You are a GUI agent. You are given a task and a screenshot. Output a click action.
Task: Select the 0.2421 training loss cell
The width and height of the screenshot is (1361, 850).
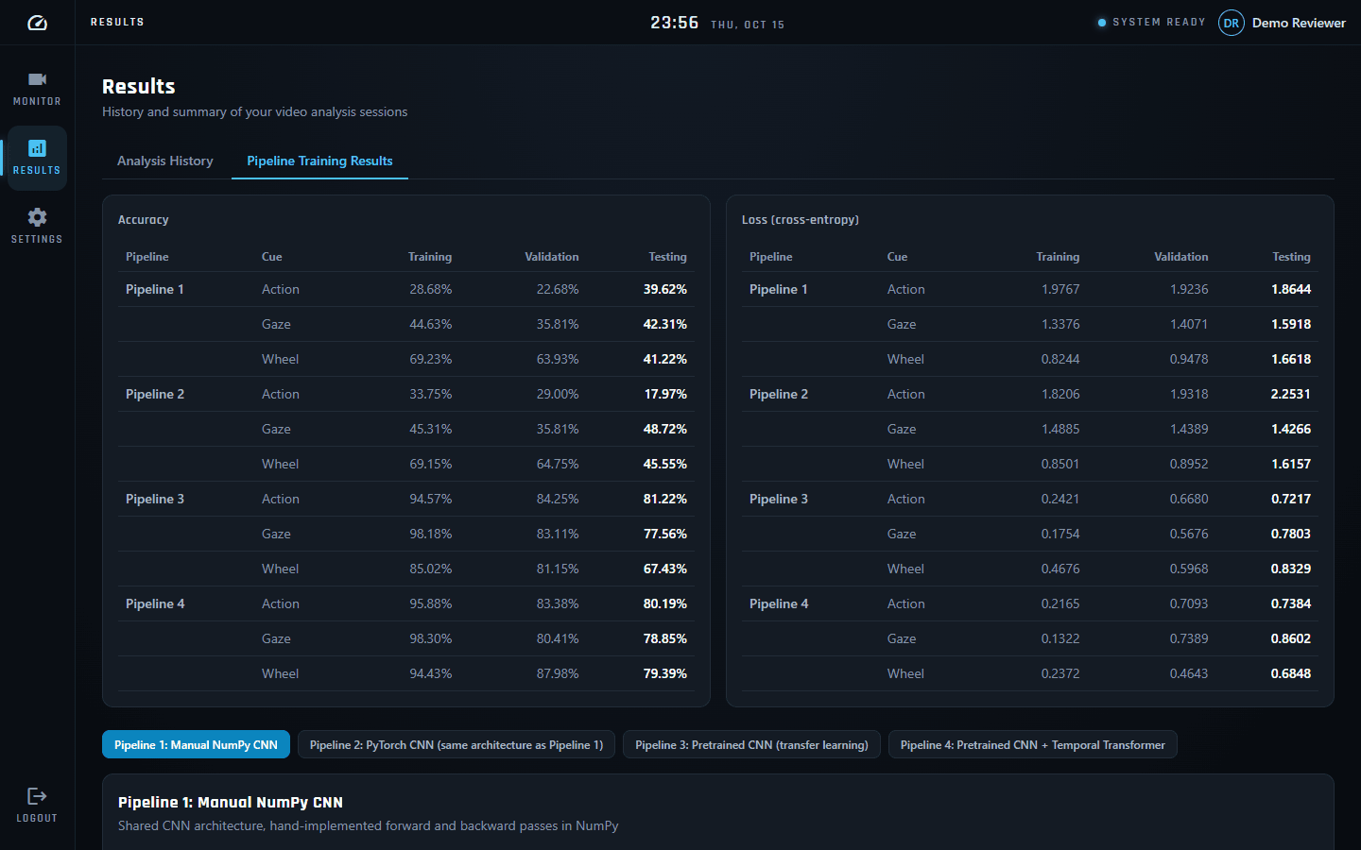tap(1060, 499)
